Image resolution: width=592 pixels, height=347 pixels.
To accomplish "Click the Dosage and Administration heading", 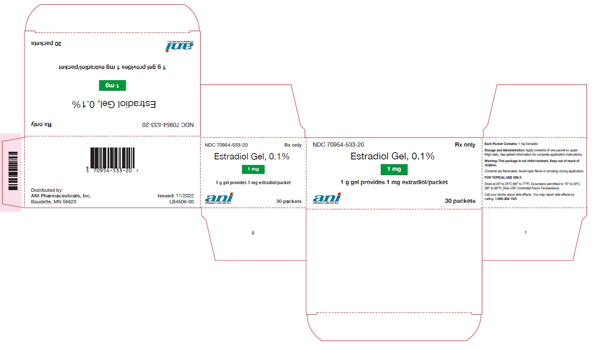I will (x=502, y=150).
